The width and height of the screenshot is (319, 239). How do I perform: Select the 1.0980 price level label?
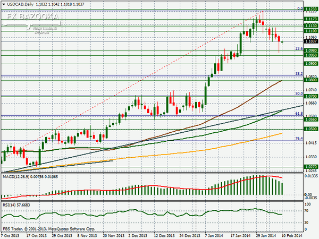pyautogui.click(x=311, y=50)
